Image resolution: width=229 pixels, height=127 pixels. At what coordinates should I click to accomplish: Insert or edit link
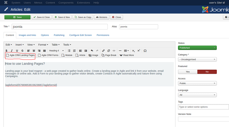pos(103,51)
